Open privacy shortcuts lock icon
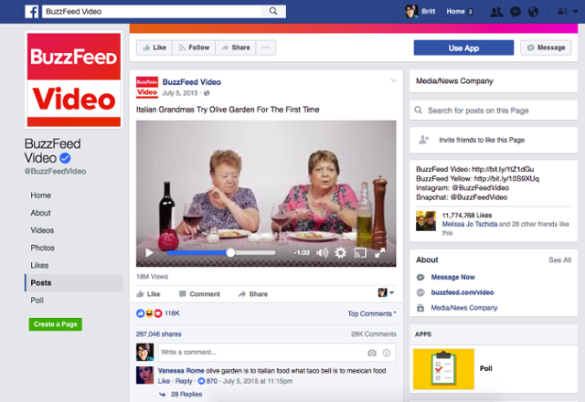The height and width of the screenshot is (402, 585). pyautogui.click(x=562, y=12)
